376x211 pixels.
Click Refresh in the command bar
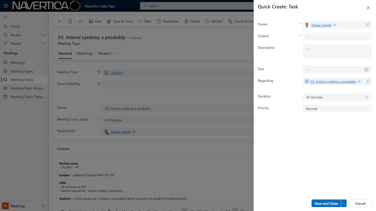coord(214,21)
